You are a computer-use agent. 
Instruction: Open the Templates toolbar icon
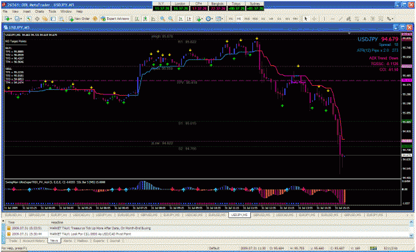[x=218, y=19]
